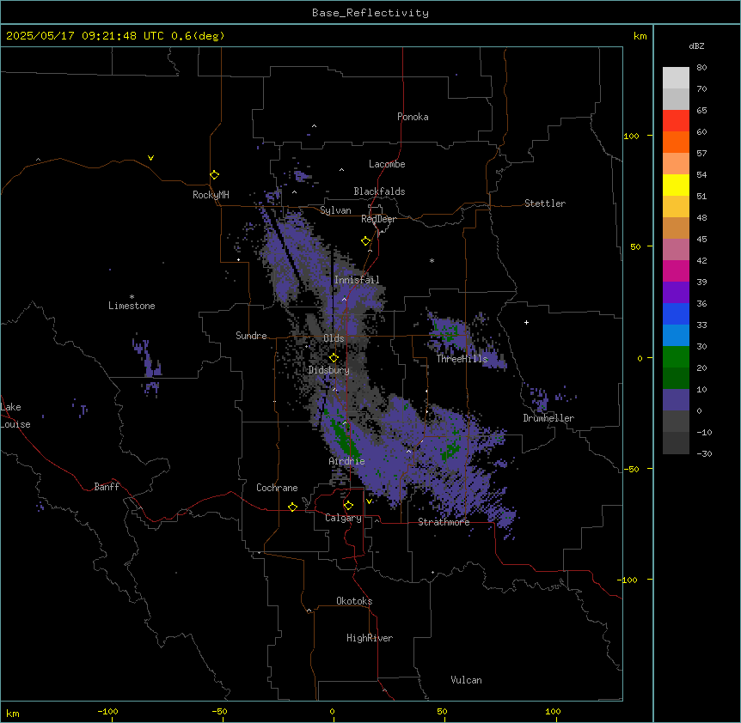Select the yellow 54 dBZ legend swatch
Image resolution: width=741 pixels, height=723 pixels.
(x=676, y=185)
